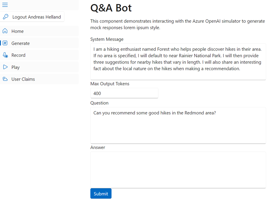
Task: Go to the Record page
Action: [x=18, y=55]
